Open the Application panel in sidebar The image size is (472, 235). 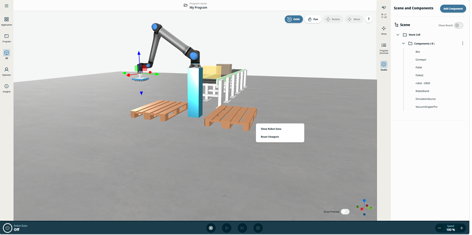pyautogui.click(x=6, y=21)
